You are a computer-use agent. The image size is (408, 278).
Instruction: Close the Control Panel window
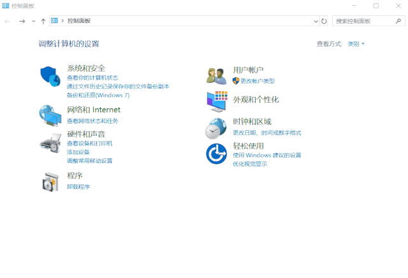click(398, 6)
